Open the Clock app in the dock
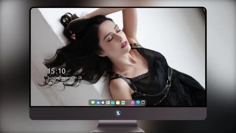The height and width of the screenshot is (133, 236). tap(103, 103)
